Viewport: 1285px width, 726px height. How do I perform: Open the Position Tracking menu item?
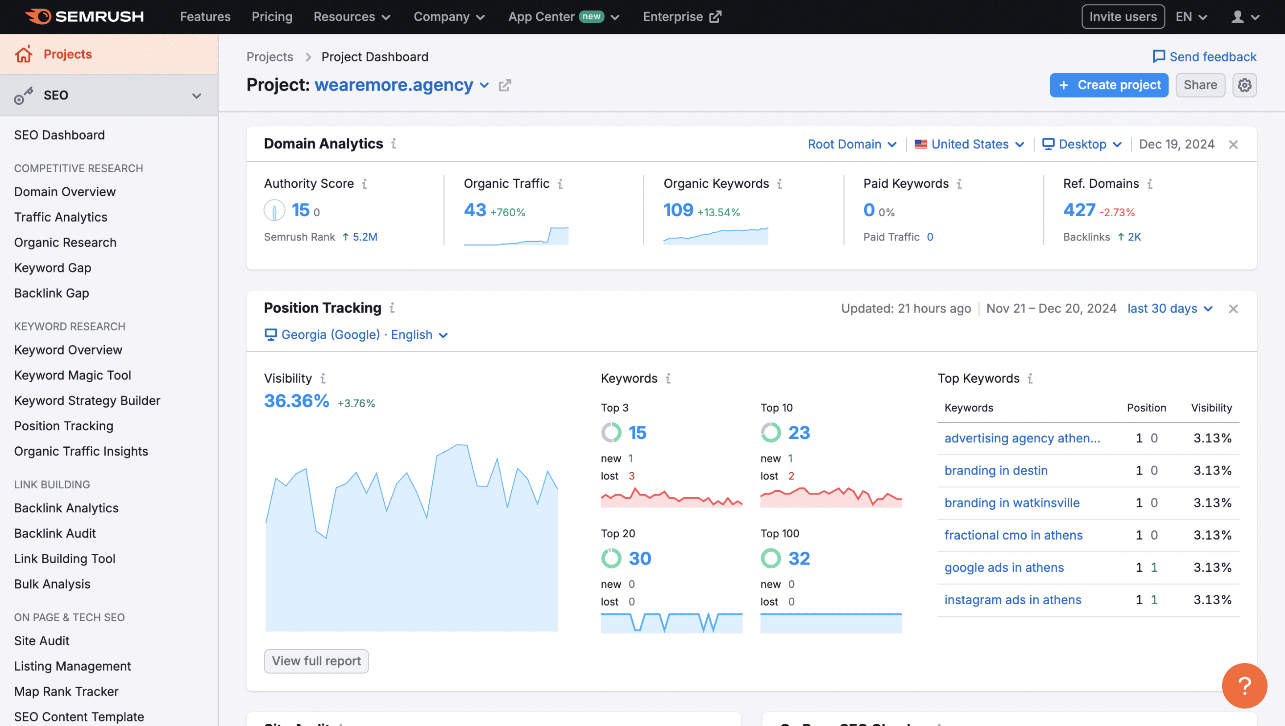pos(63,425)
